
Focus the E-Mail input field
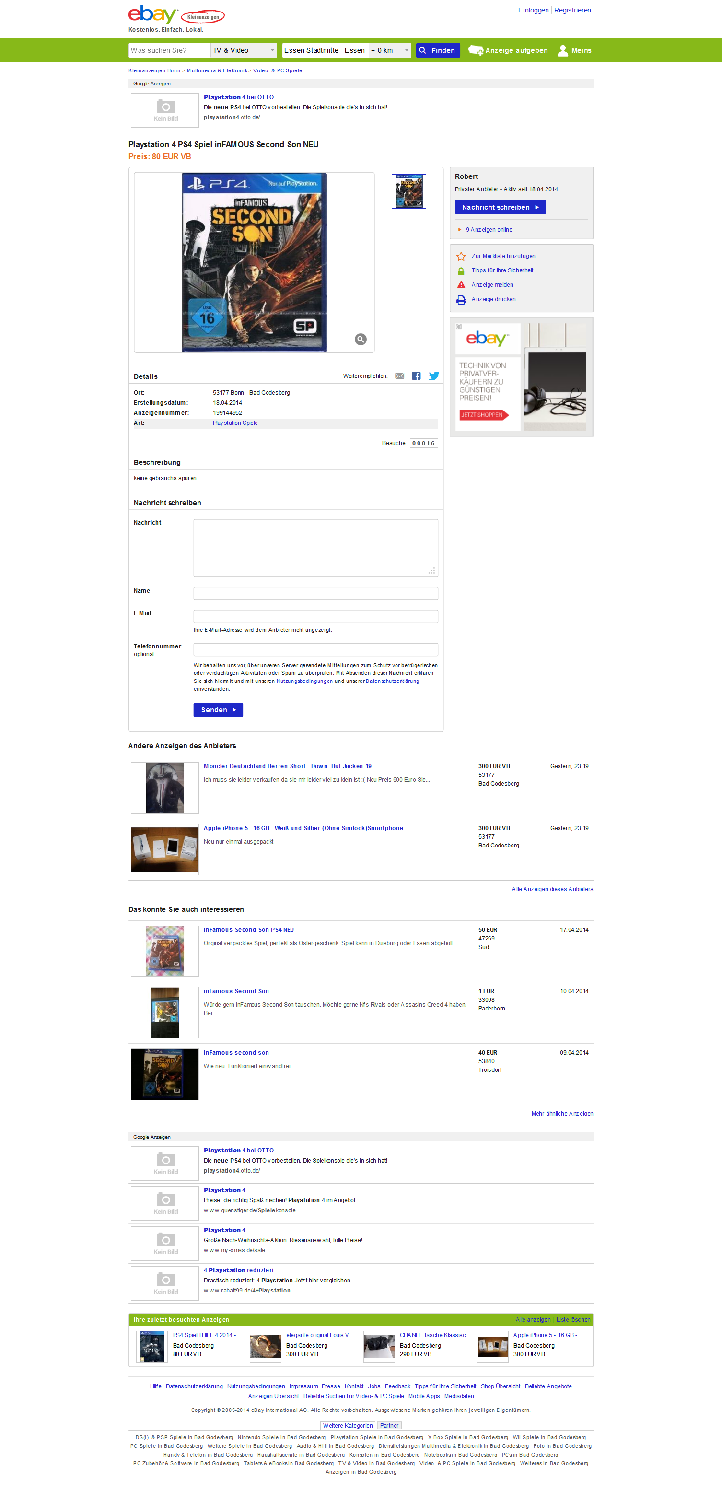[x=315, y=616]
